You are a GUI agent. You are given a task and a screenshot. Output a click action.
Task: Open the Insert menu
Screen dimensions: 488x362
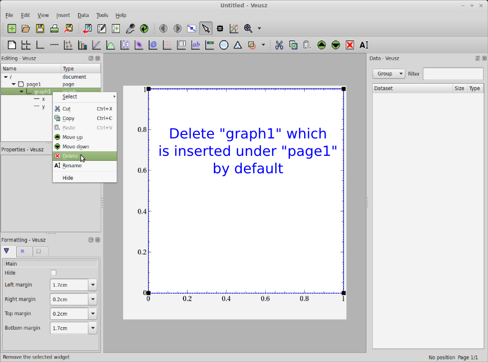pos(63,15)
